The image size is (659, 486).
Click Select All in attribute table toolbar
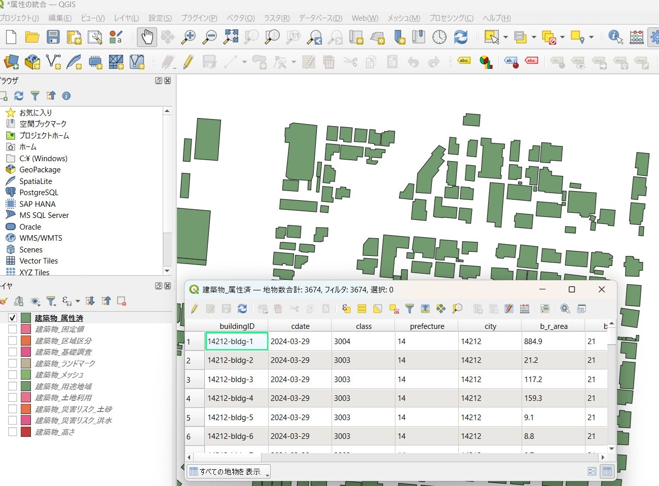[362, 309]
